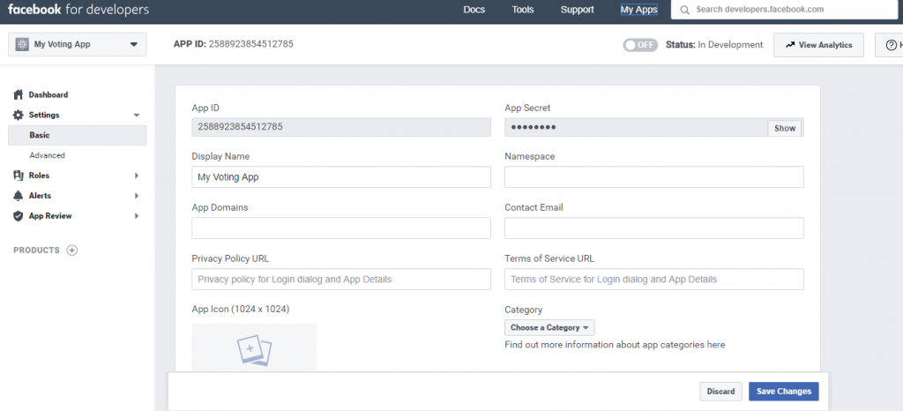Click the Terms of Service URL field
The image size is (903, 411).
pyautogui.click(x=654, y=280)
